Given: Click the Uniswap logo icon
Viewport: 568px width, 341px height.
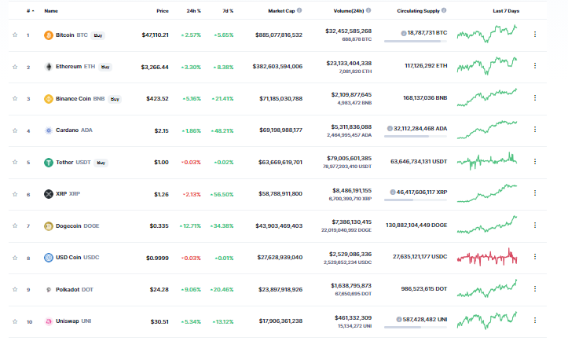Looking at the screenshot, I should click(x=49, y=321).
